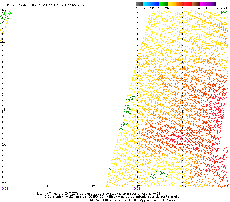230x202 pixels.
Task: Click the note line about GMT times
Action: click(98, 194)
